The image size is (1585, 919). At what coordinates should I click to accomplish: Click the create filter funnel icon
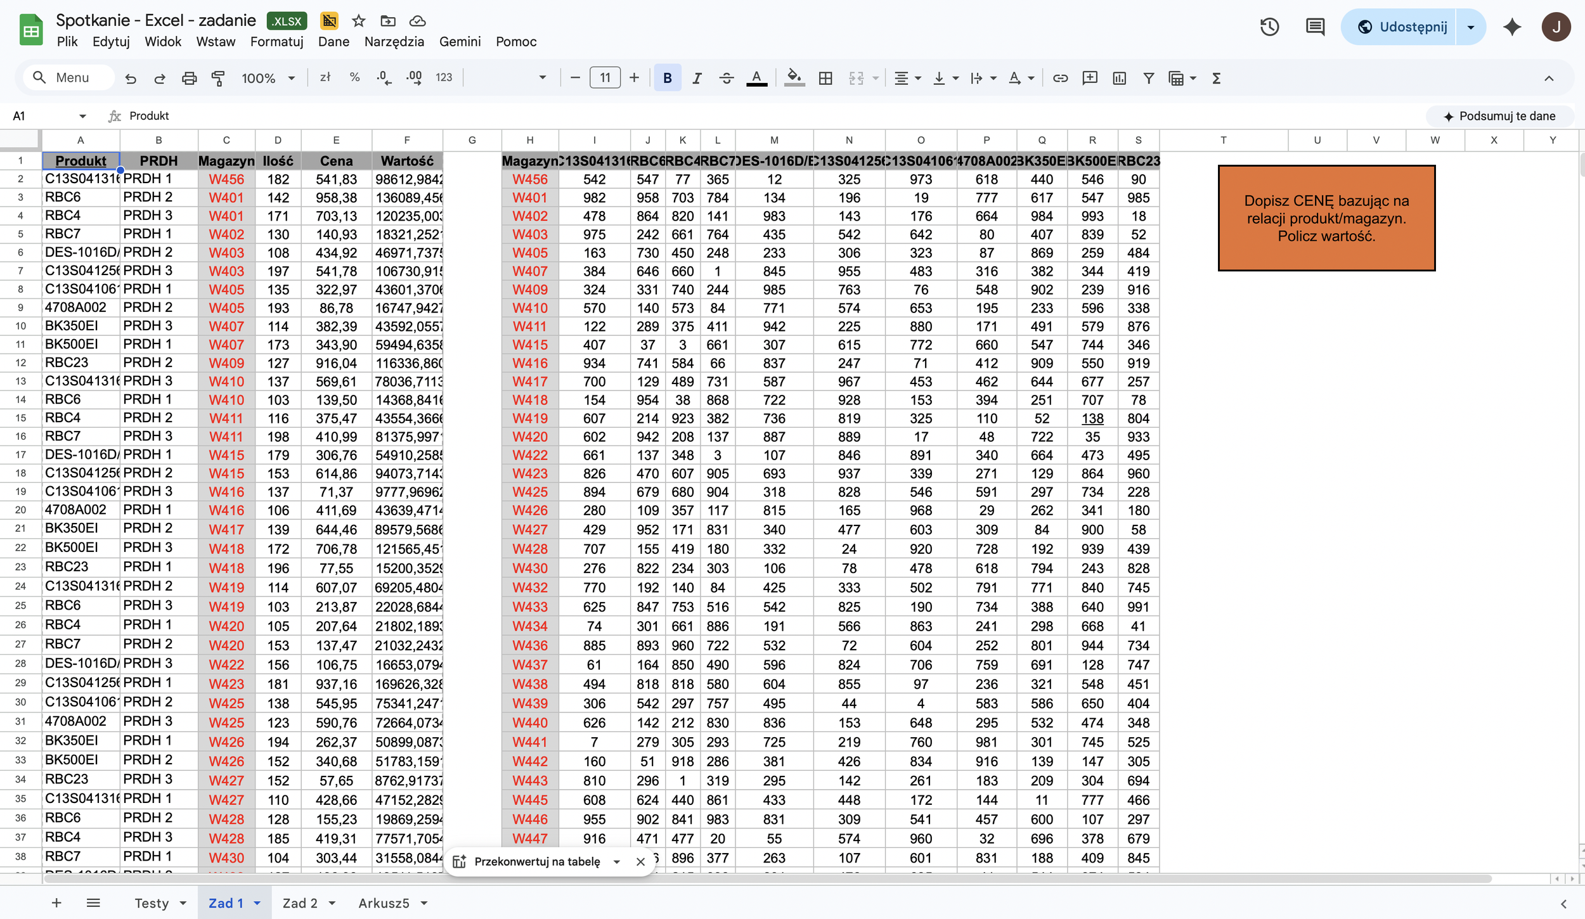coord(1148,78)
